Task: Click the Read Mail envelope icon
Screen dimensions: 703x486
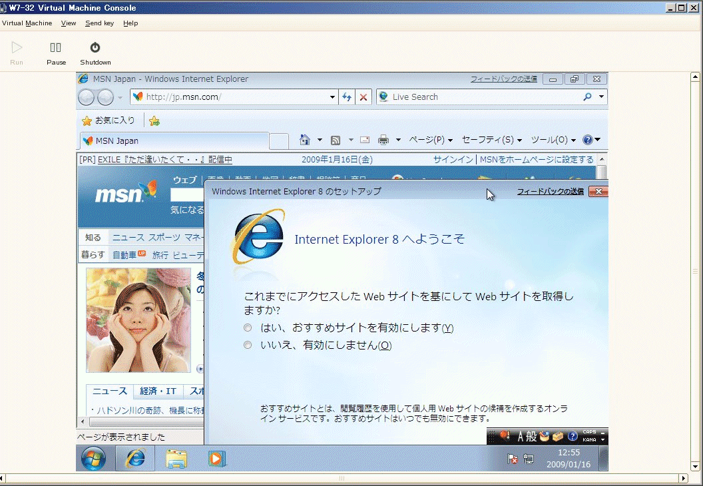Action: [x=365, y=140]
